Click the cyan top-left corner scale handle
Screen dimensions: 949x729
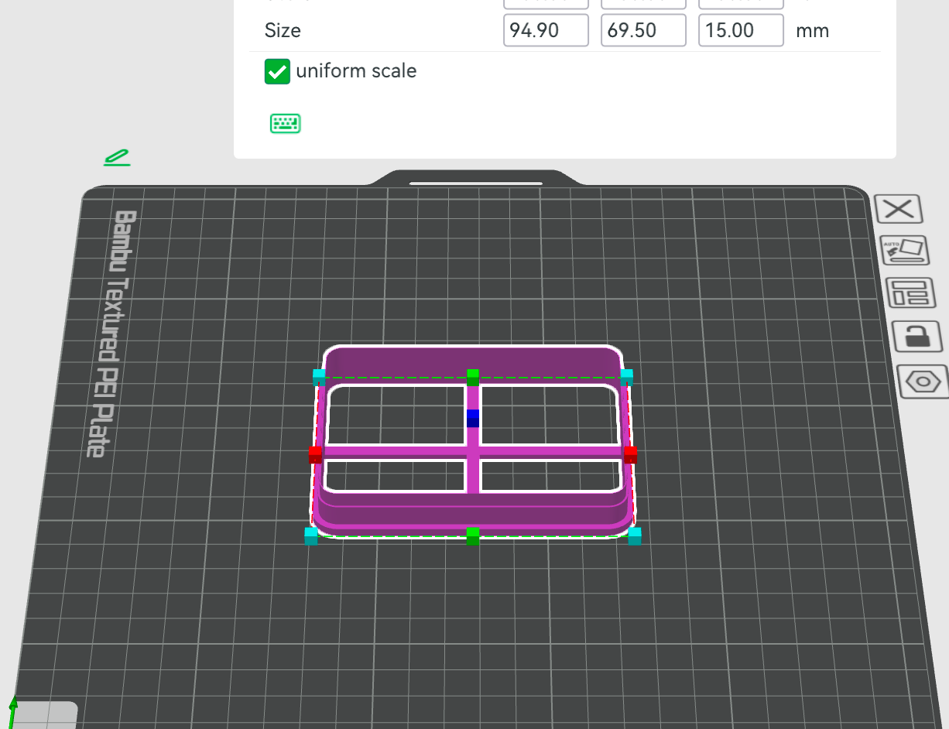click(319, 377)
